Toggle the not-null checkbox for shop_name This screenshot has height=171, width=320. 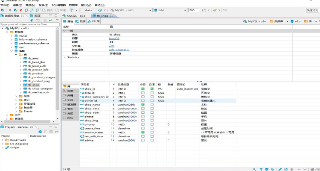coord(143,104)
